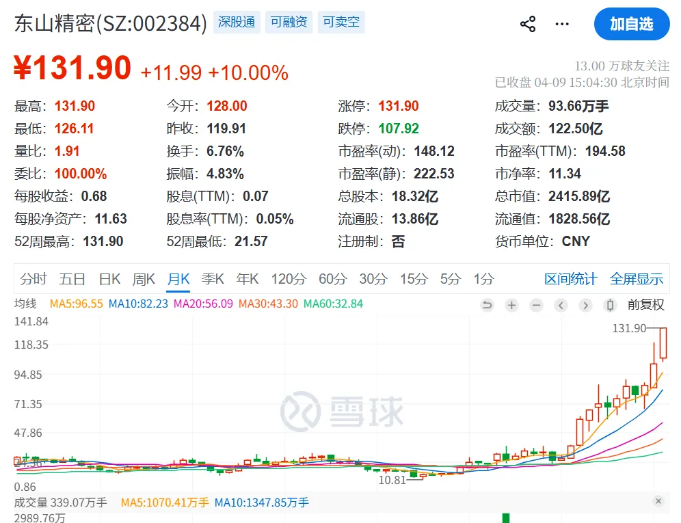
Task: Open 全屏显示 full screen view
Action: pos(636,278)
